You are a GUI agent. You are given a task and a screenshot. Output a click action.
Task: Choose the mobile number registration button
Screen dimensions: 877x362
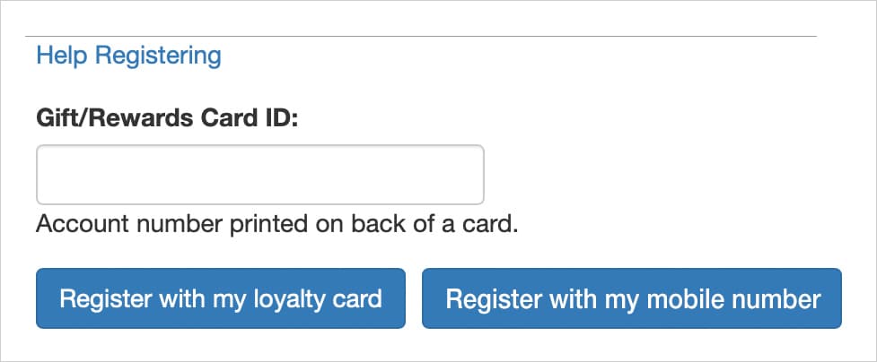coord(632,298)
